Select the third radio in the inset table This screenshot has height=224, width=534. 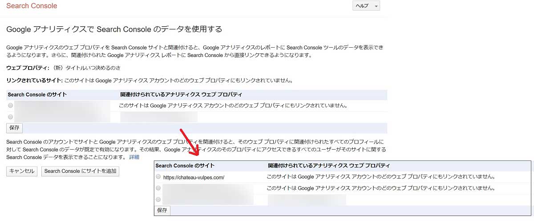point(158,200)
